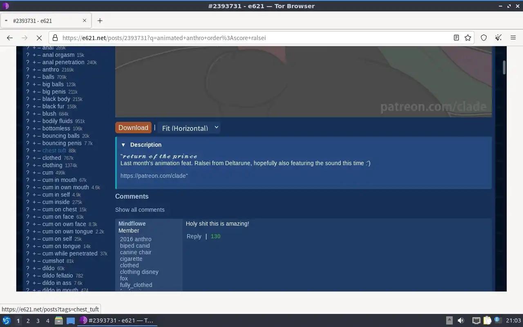Open the bodily fluids tag link
Image resolution: width=523 pixels, height=327 pixels.
[58, 121]
